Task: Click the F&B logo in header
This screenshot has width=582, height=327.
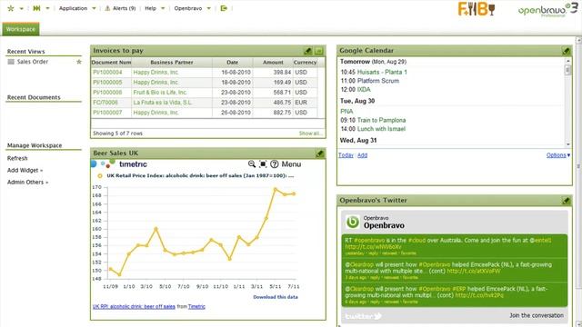Action: pyautogui.click(x=477, y=9)
